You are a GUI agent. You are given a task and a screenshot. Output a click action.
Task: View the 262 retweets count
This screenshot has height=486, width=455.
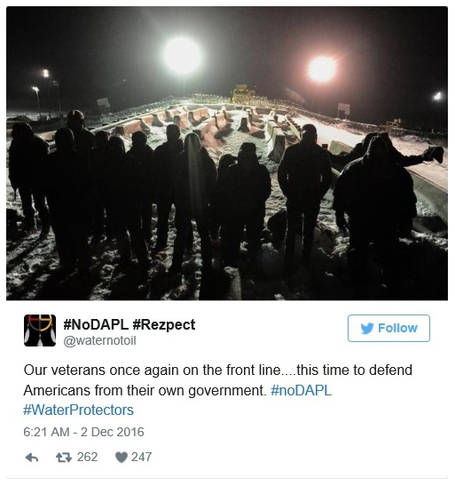click(87, 457)
